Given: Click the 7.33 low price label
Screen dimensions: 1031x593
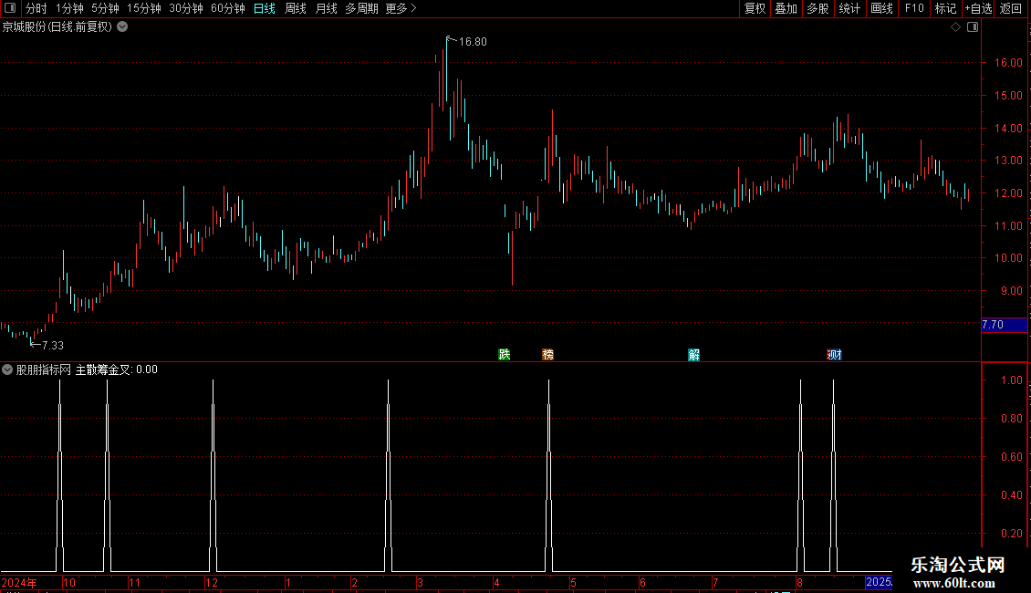Looking at the screenshot, I should (53, 345).
